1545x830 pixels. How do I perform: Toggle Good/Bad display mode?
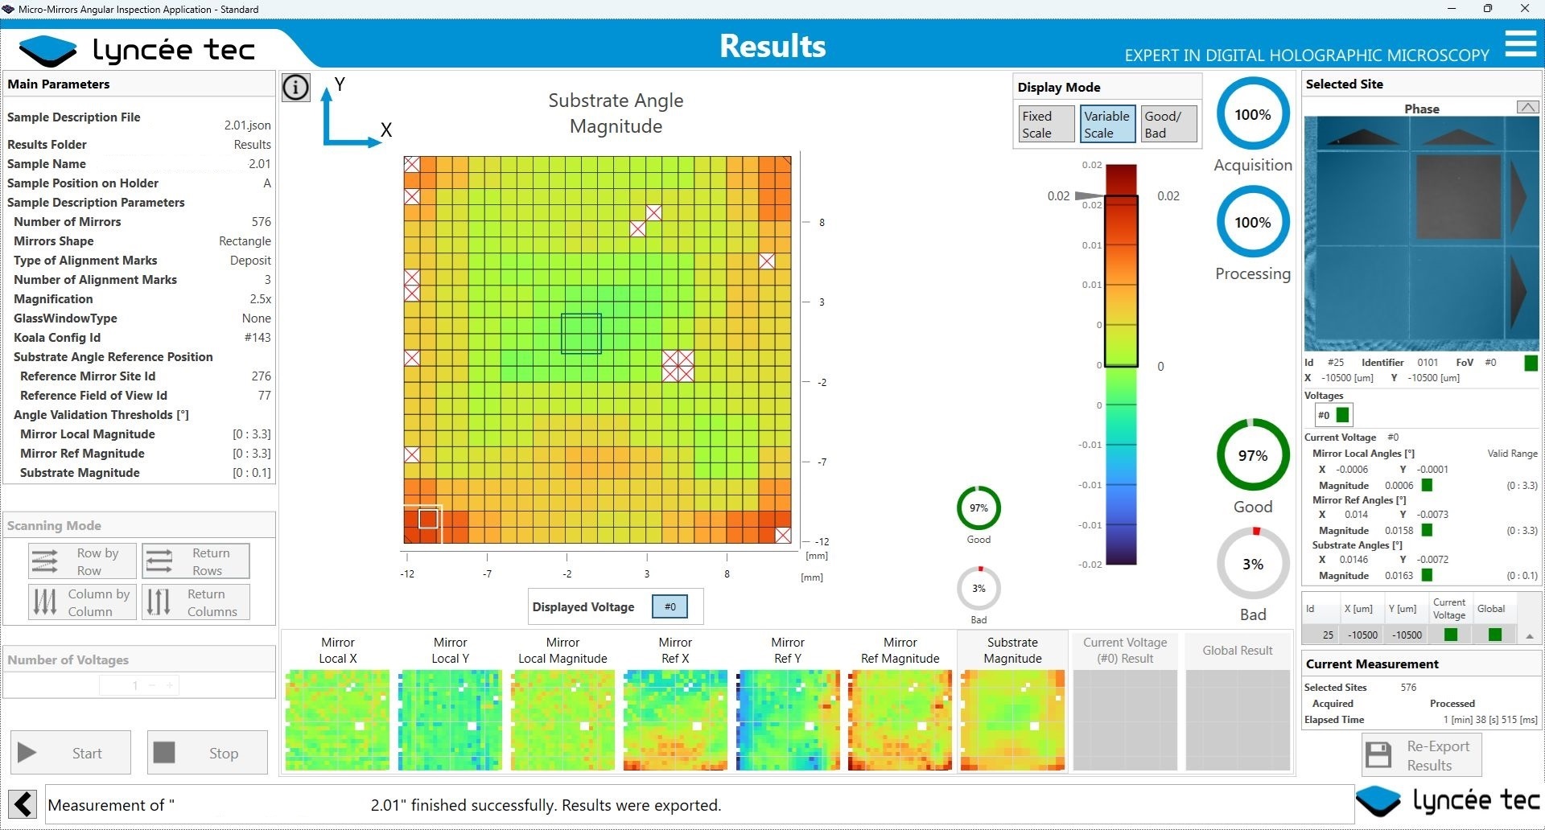tap(1168, 125)
